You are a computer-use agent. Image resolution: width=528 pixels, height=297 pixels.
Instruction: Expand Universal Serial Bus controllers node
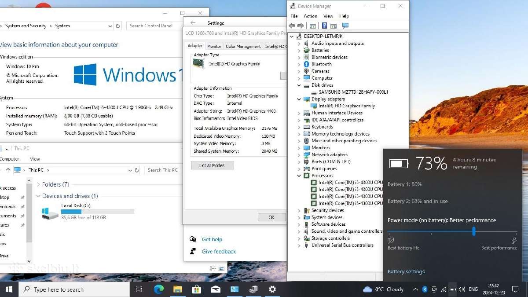coord(299,245)
